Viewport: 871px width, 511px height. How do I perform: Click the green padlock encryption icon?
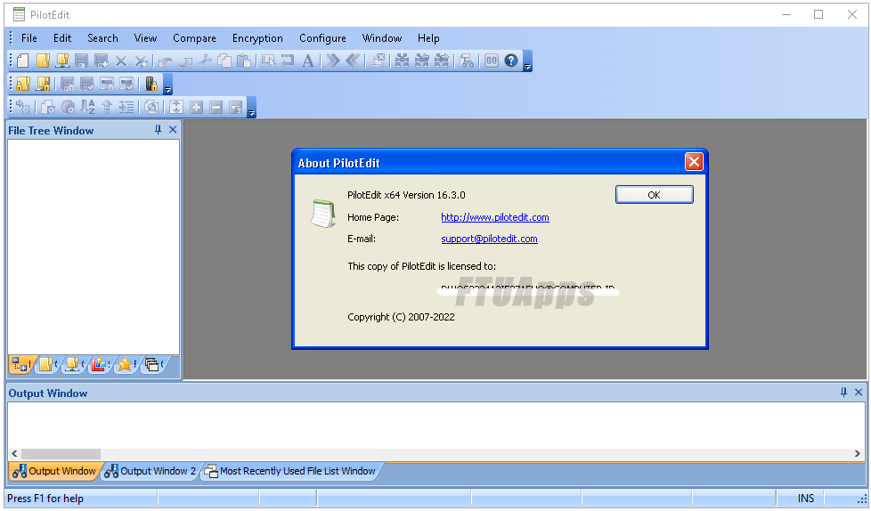[x=151, y=84]
